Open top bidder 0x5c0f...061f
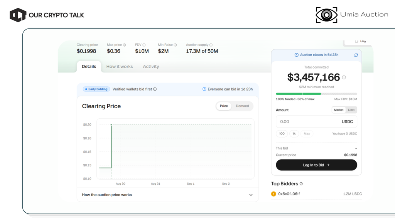 coord(289,194)
